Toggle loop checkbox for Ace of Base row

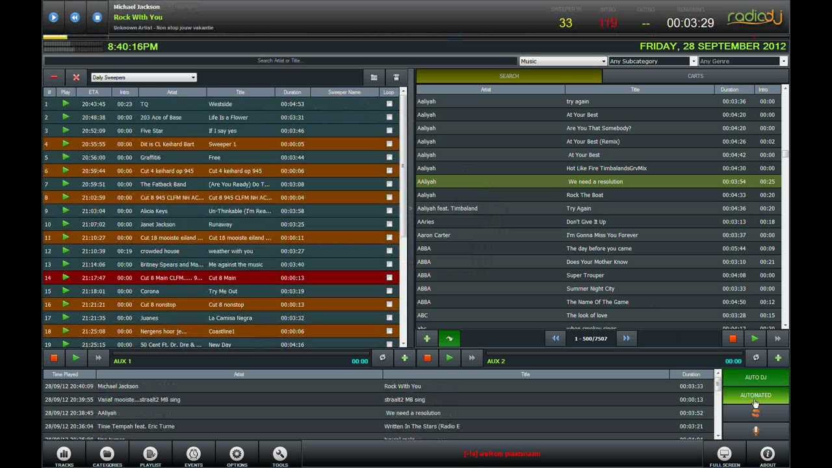click(x=389, y=118)
